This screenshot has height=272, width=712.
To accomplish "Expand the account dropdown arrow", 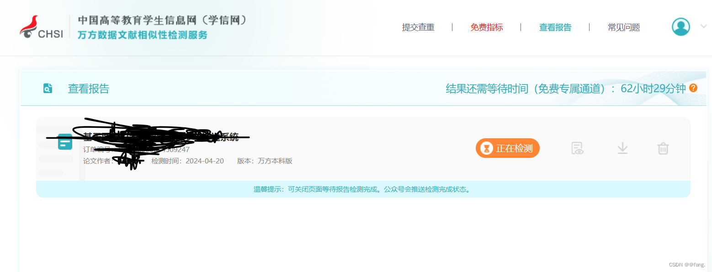I will click(704, 26).
